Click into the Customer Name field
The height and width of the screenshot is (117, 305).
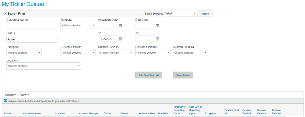33,25
